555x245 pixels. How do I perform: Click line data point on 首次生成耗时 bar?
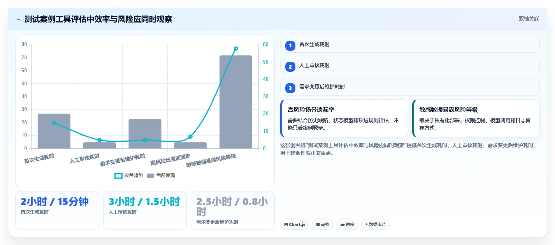coord(54,123)
